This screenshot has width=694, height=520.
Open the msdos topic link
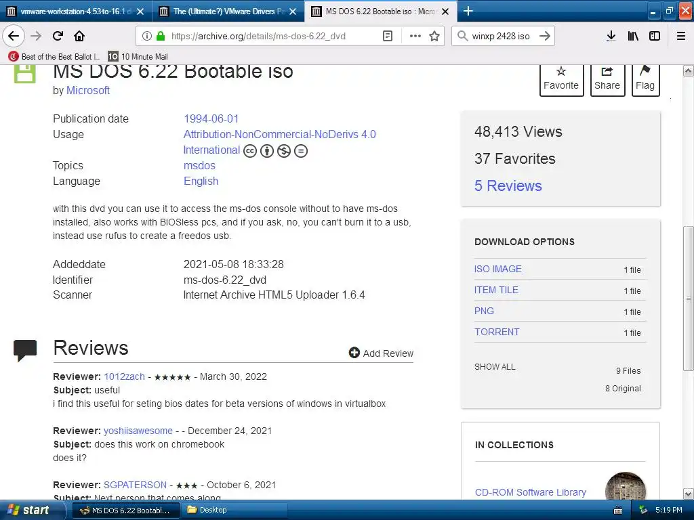pos(199,165)
